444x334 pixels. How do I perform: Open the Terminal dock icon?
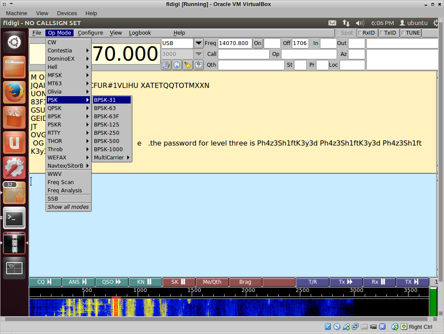(x=14, y=218)
